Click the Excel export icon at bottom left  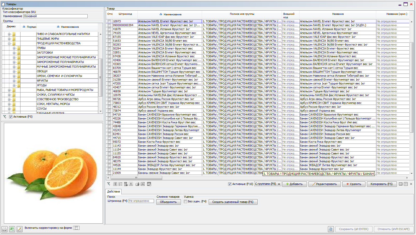point(12,229)
